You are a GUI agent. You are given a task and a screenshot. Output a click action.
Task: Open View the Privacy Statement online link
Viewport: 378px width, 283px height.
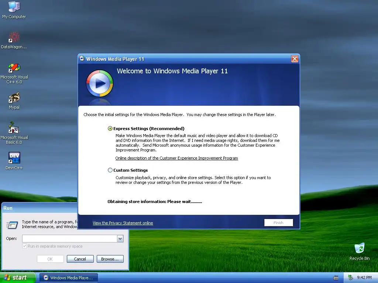point(123,223)
